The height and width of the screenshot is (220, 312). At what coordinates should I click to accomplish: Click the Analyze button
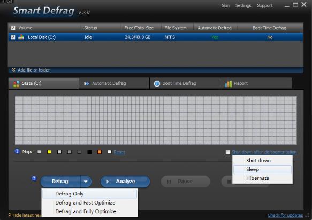pos(125,182)
